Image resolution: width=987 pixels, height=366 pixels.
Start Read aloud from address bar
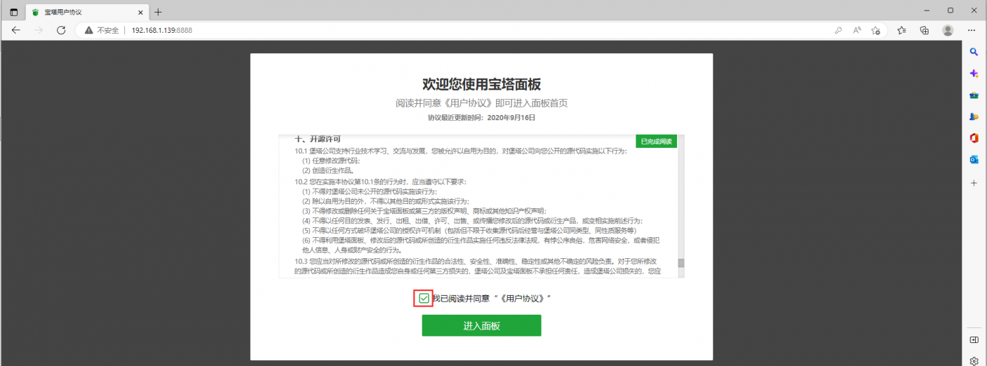pos(857,30)
